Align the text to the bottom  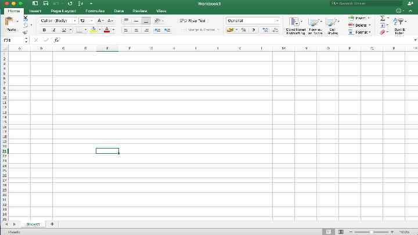tap(146, 20)
